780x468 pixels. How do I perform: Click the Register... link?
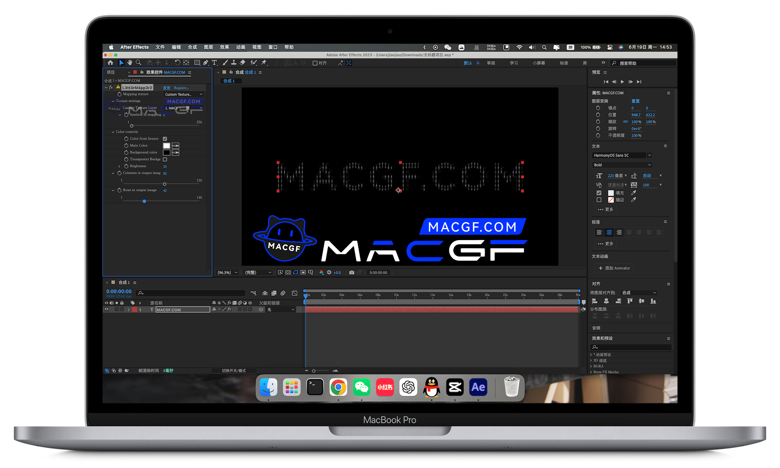pyautogui.click(x=181, y=88)
